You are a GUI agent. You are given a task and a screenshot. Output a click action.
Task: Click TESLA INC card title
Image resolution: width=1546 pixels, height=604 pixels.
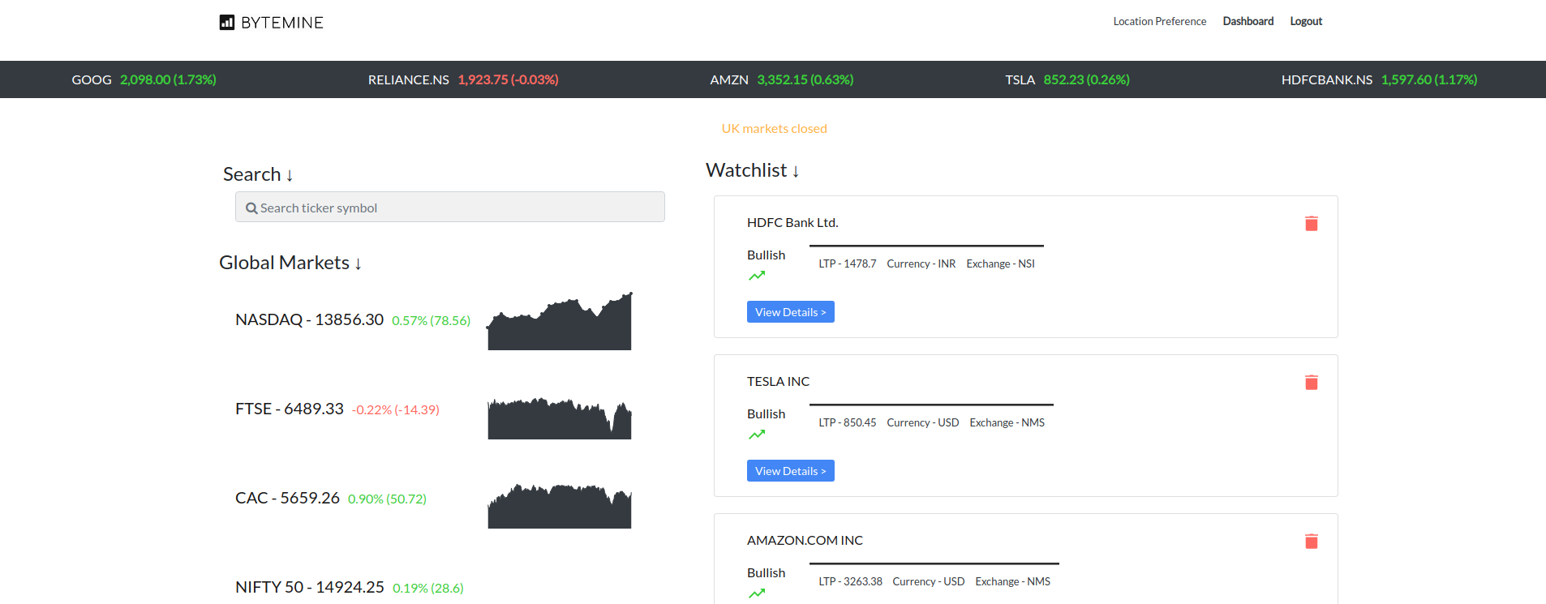pyautogui.click(x=778, y=381)
